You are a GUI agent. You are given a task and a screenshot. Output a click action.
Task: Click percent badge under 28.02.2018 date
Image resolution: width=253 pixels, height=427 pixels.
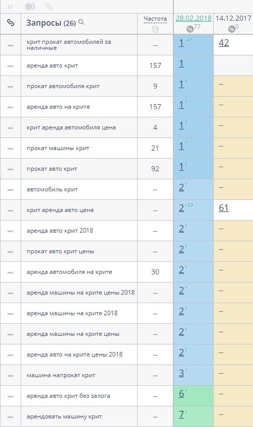pos(190,29)
